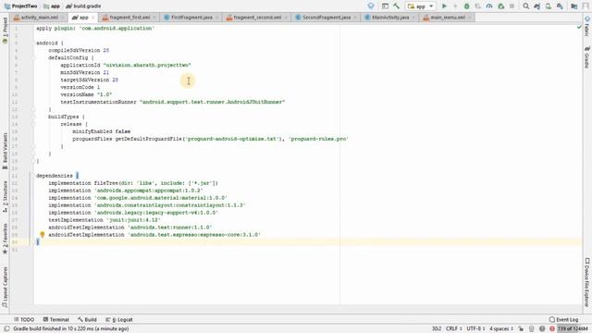Open the Terminal tool window
592x333 pixels.
click(x=55, y=319)
